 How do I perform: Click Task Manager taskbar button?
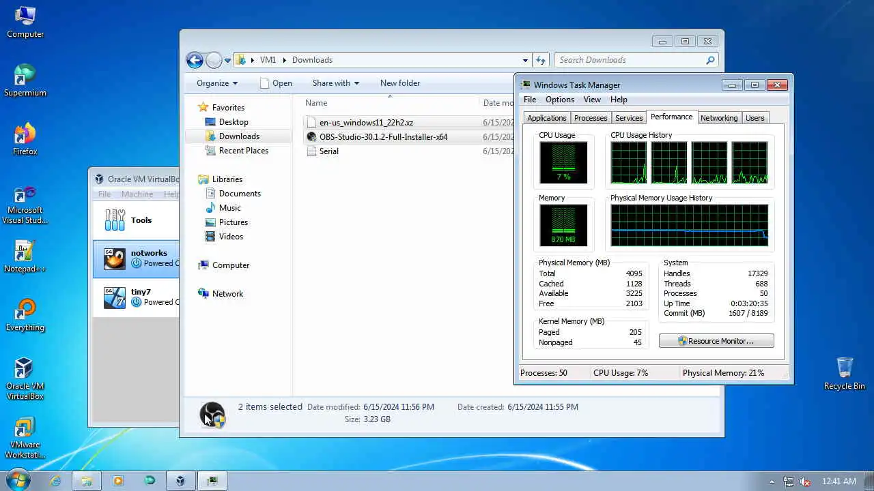tap(212, 481)
